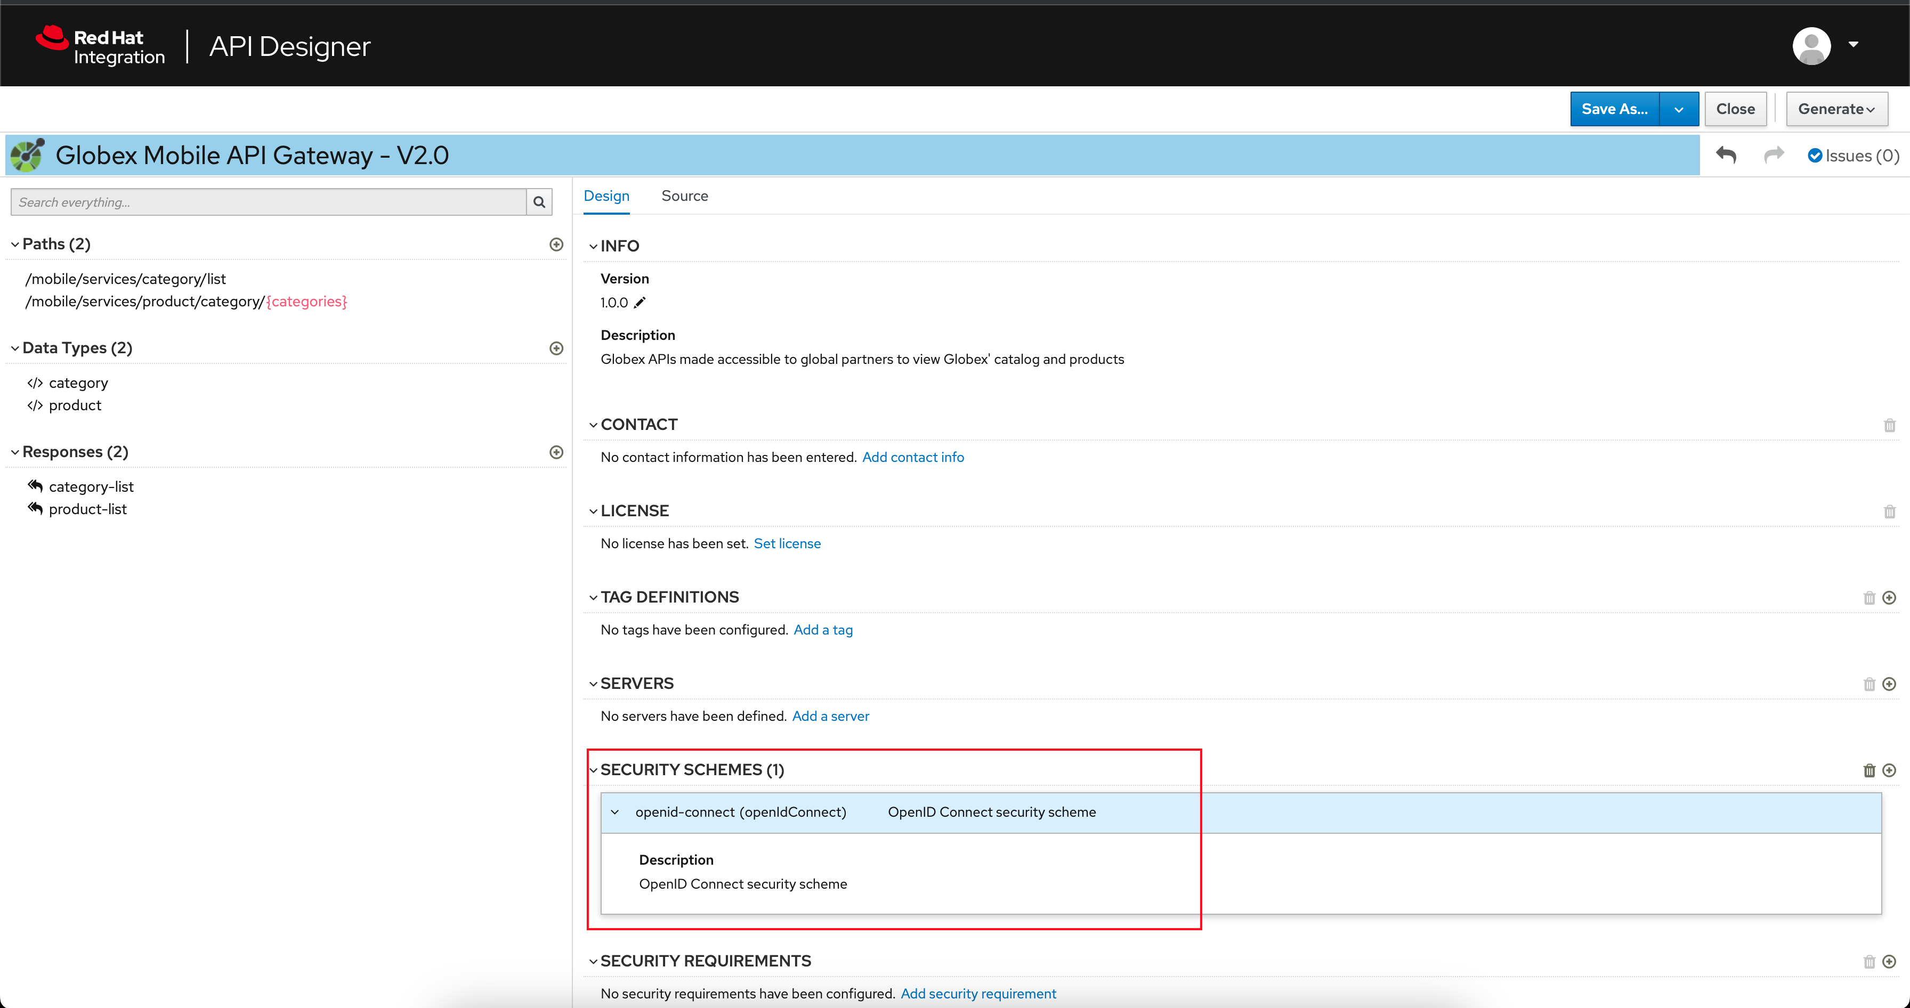Click Add contact info link

click(x=913, y=457)
